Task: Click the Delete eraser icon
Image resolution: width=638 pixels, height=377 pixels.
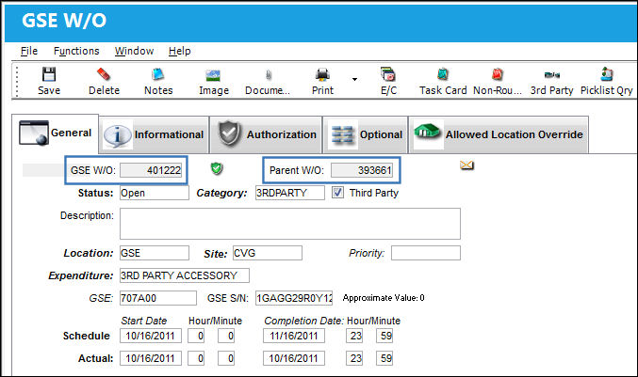Action: pos(104,74)
